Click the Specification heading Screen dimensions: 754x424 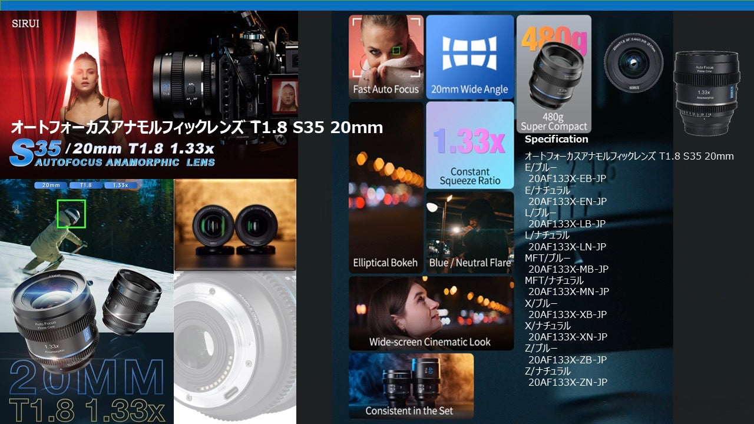556,140
